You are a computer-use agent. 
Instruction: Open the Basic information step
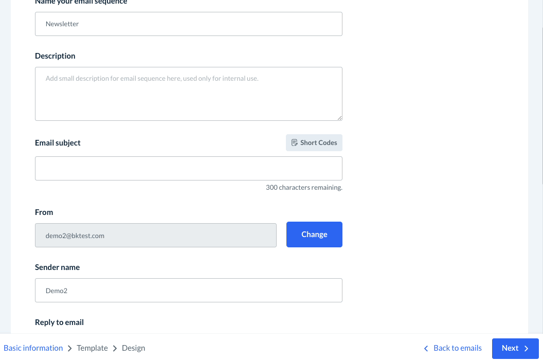pyautogui.click(x=33, y=348)
